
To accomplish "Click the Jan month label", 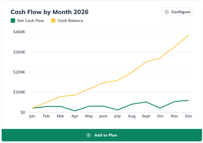I will click(x=32, y=116).
